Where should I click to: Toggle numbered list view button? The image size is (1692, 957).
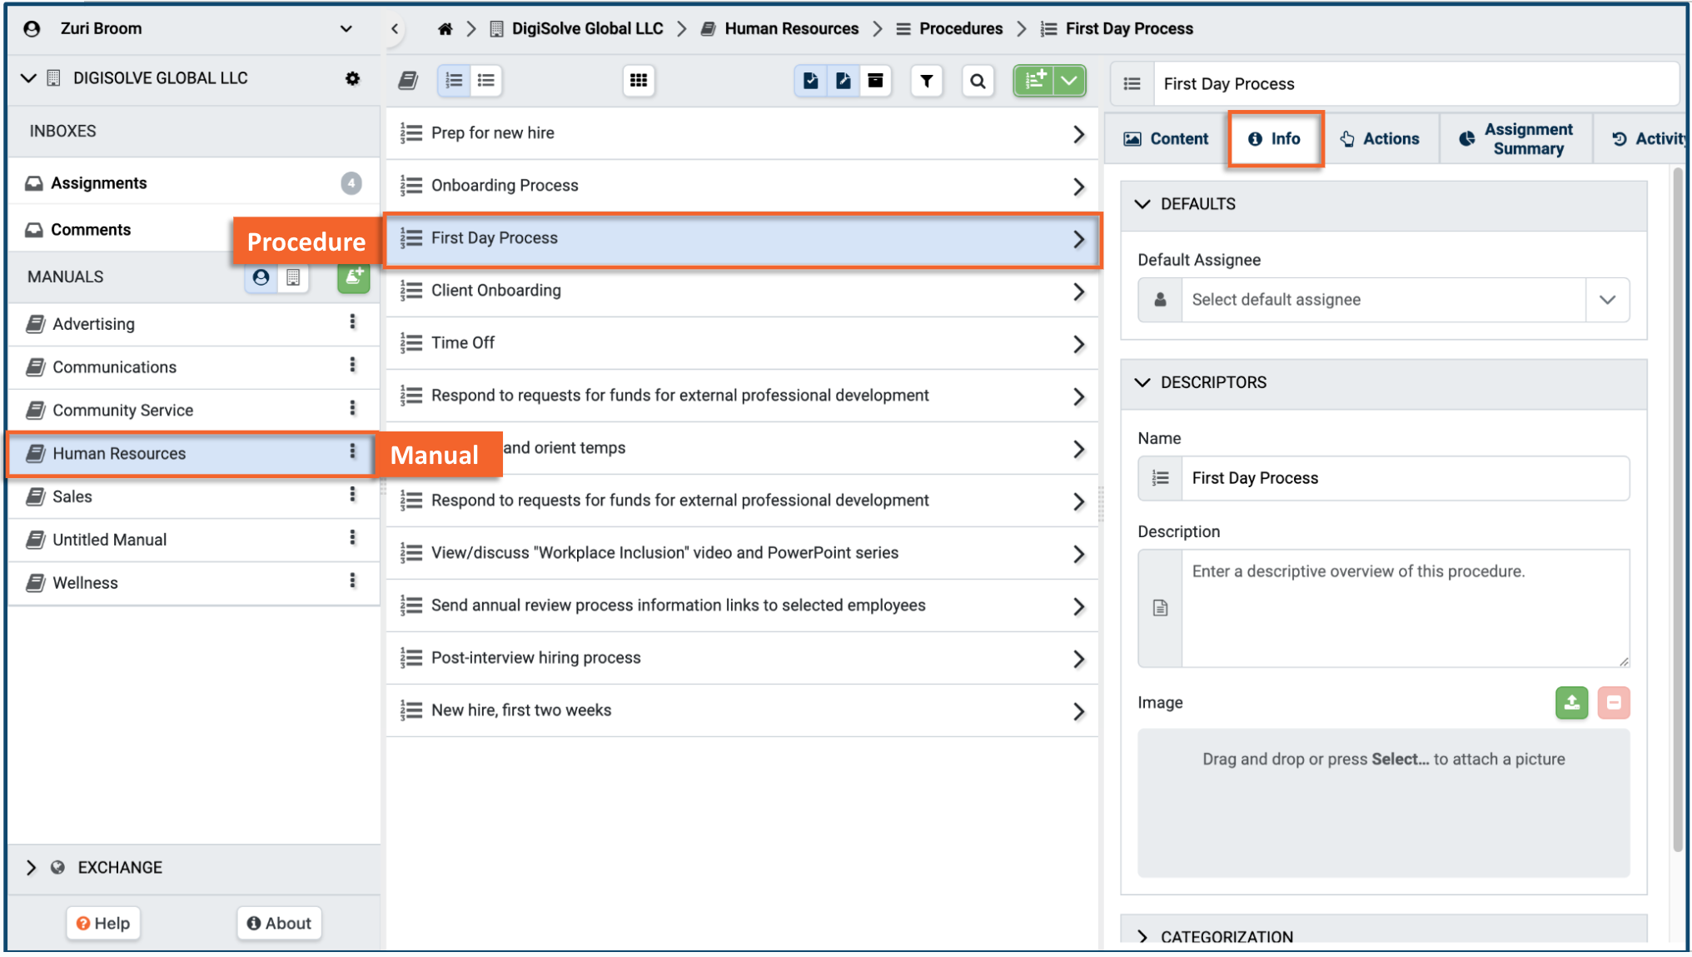coord(454,81)
